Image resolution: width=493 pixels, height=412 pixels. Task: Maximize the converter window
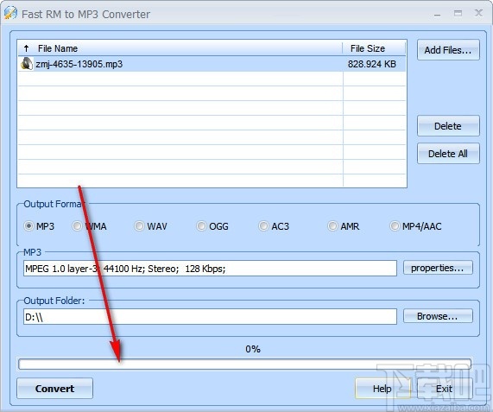[458, 13]
